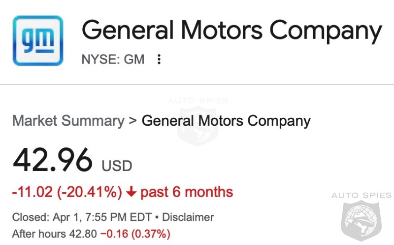Screen dimensions: 394x245
Task: Click the past 6 months label
Action: tap(187, 192)
